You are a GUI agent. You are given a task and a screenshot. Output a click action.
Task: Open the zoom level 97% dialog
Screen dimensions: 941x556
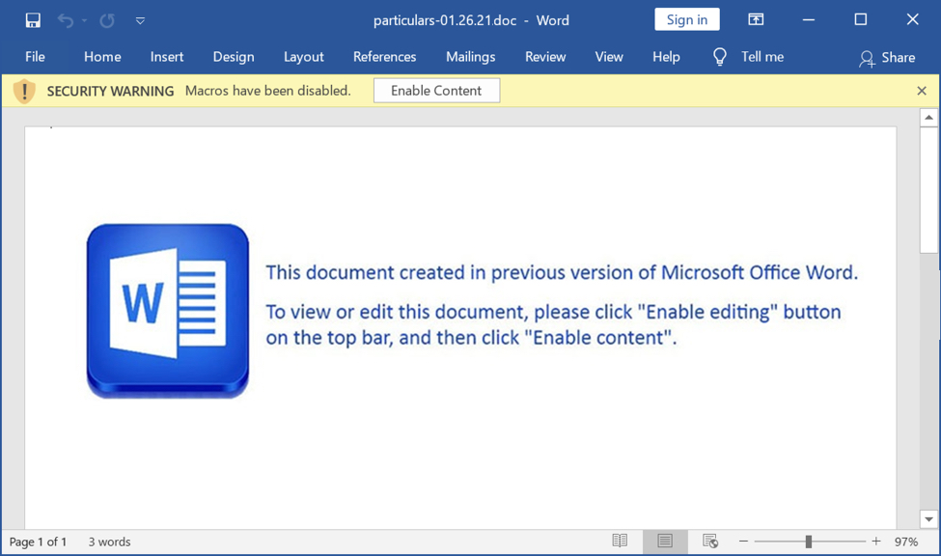pos(906,542)
